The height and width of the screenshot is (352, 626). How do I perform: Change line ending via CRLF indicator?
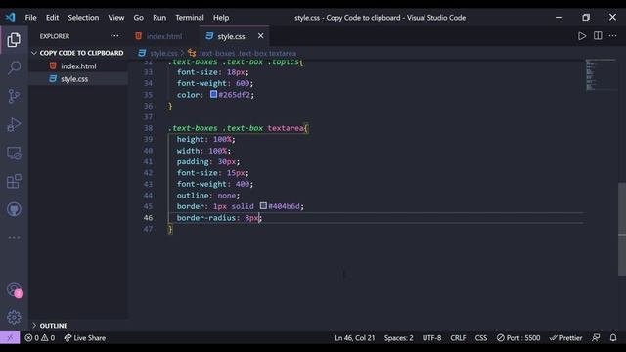[x=458, y=338]
